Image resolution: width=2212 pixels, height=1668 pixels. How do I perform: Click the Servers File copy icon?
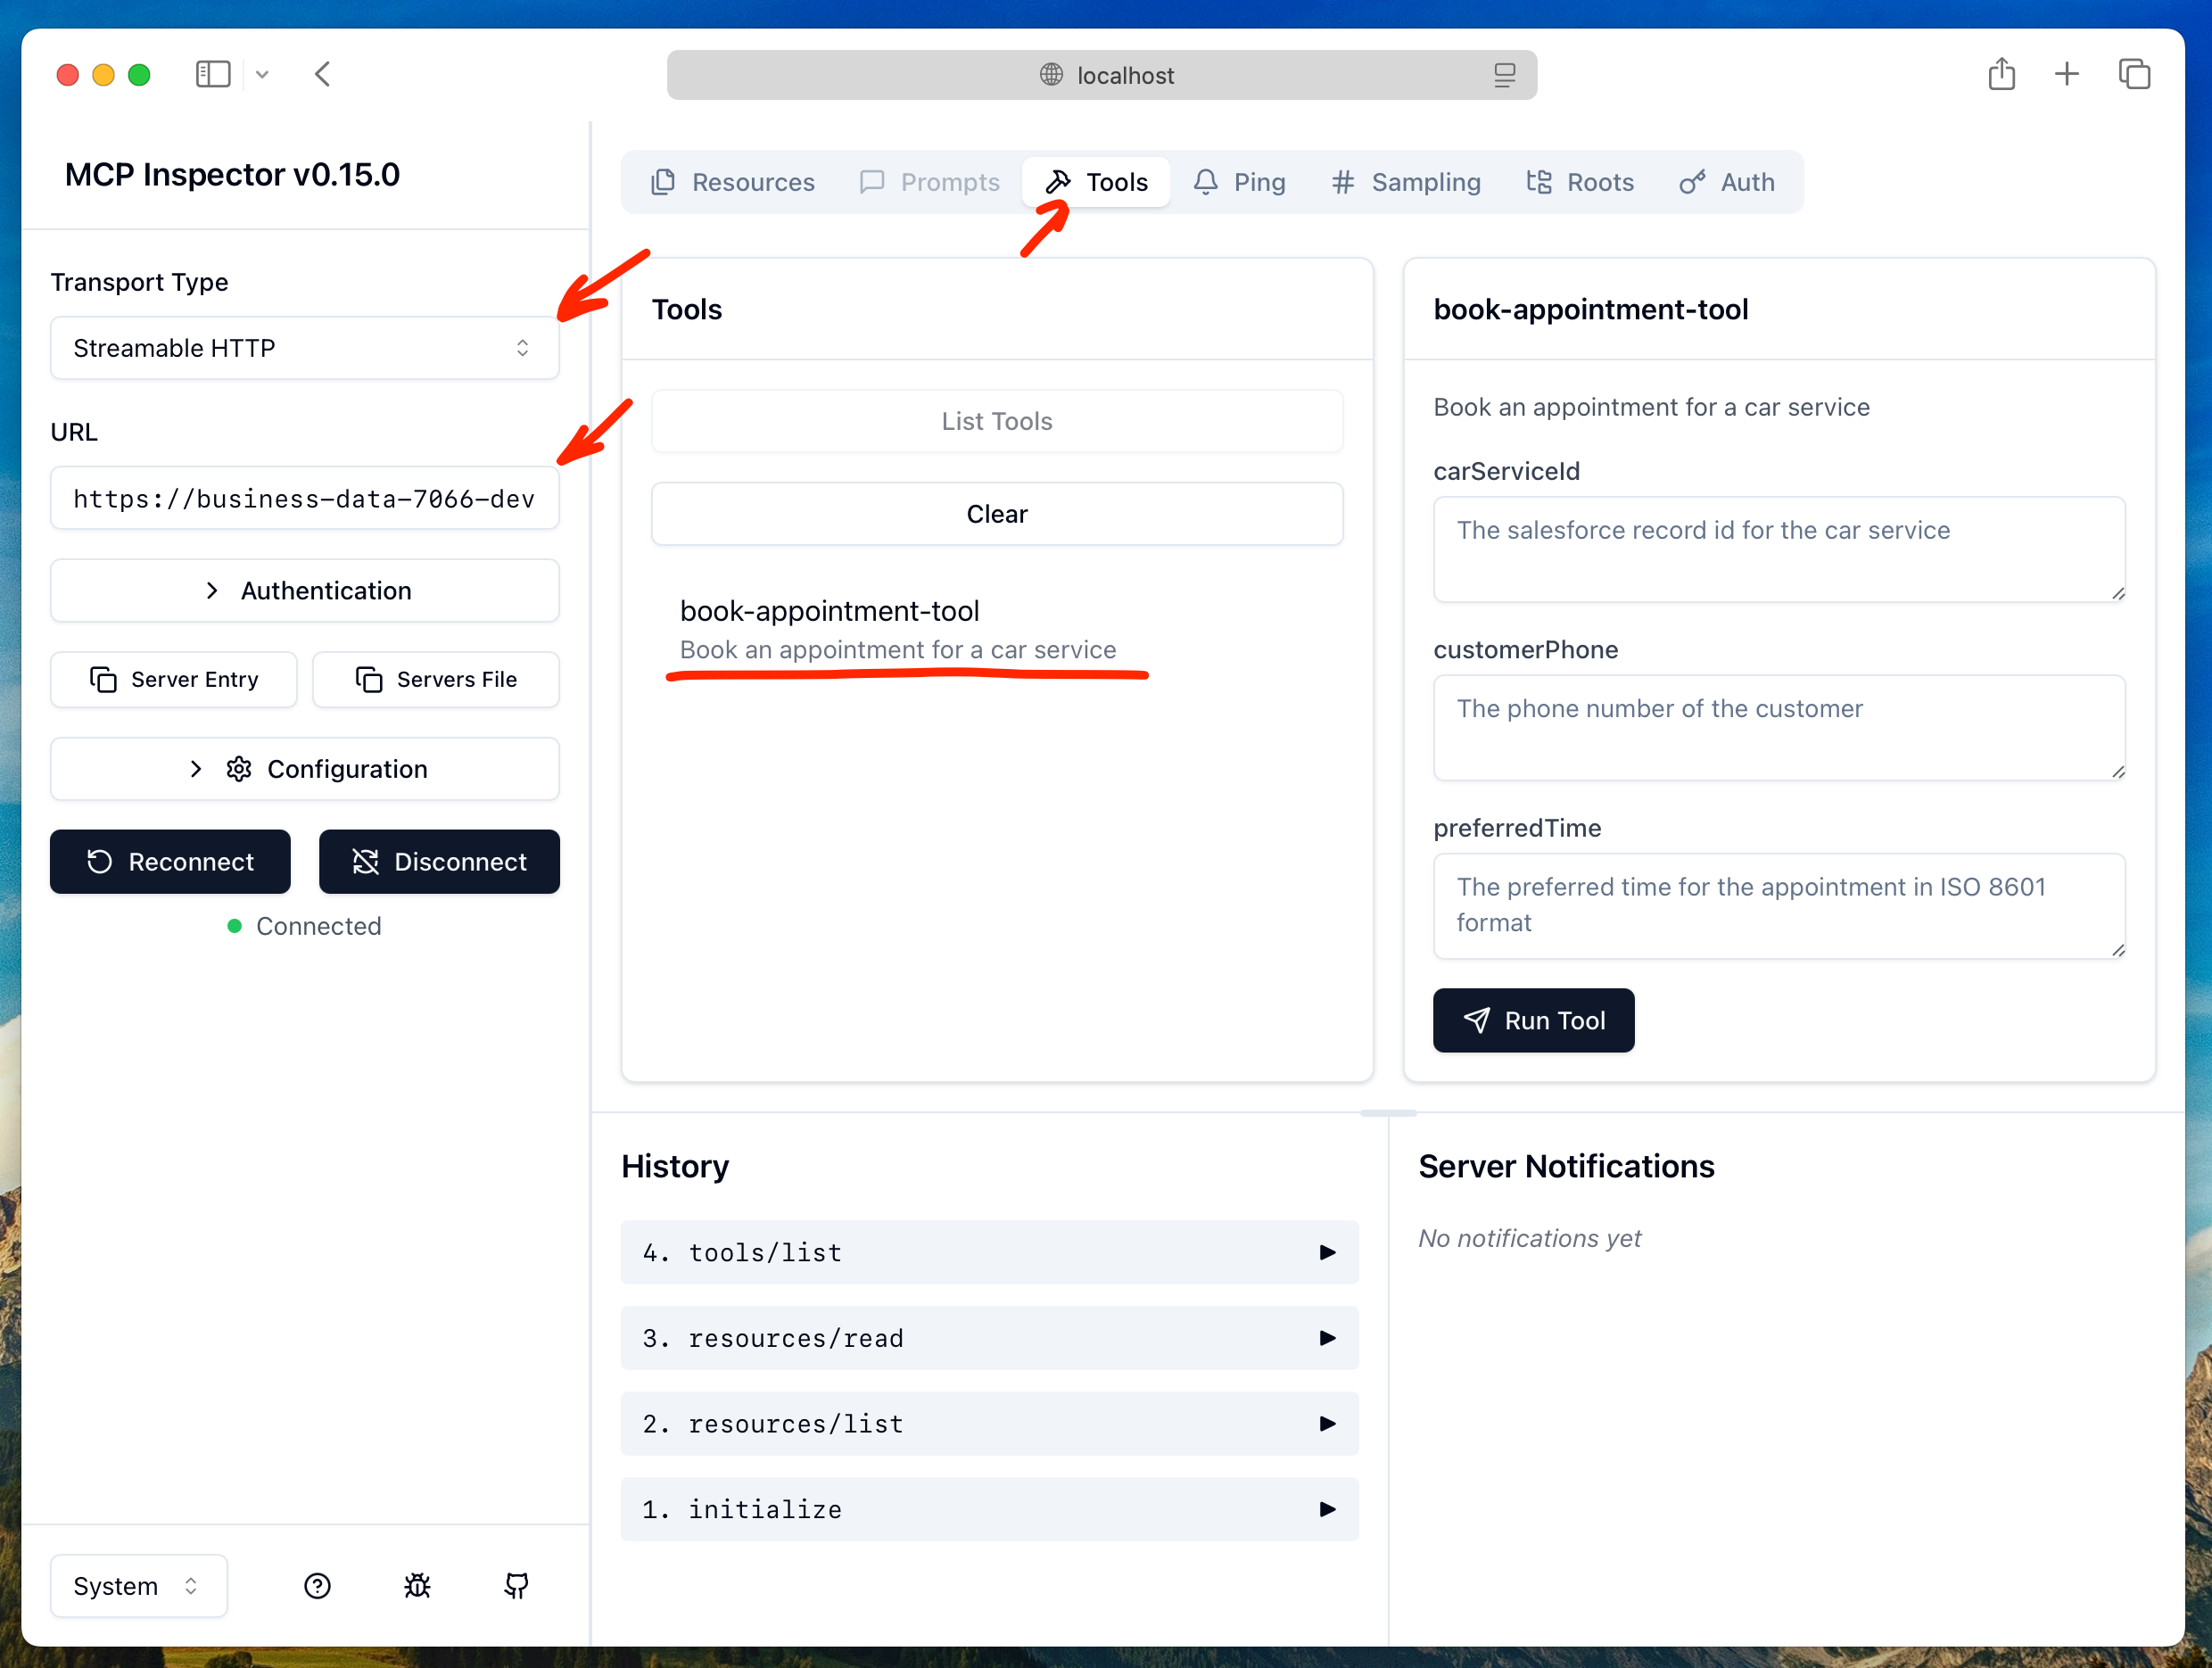click(x=369, y=679)
